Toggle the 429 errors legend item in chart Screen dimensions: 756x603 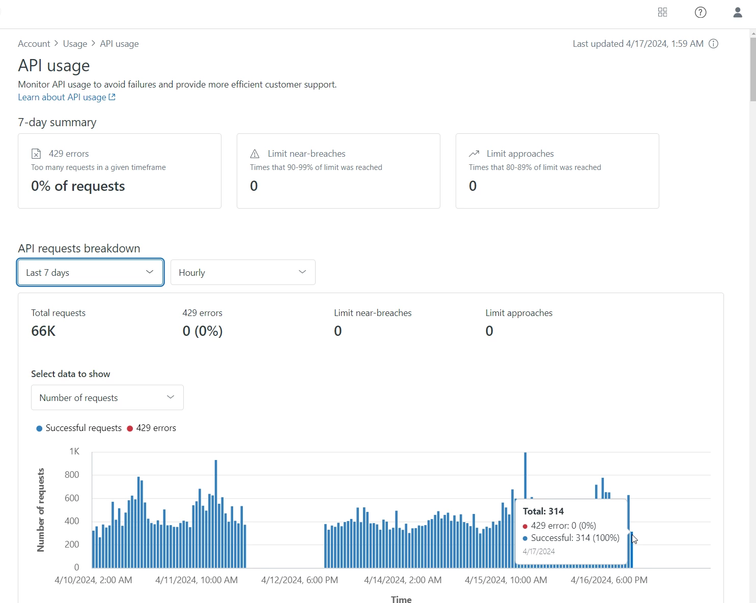pos(151,428)
